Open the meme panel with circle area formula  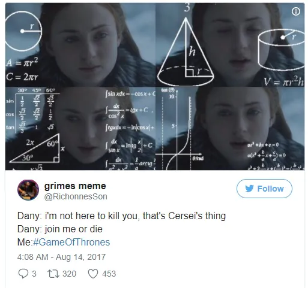(80, 45)
